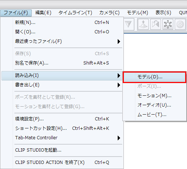Viewport: 187px width, 169px height.
Task: Open the 編集(E) menu
Action: pos(43,13)
